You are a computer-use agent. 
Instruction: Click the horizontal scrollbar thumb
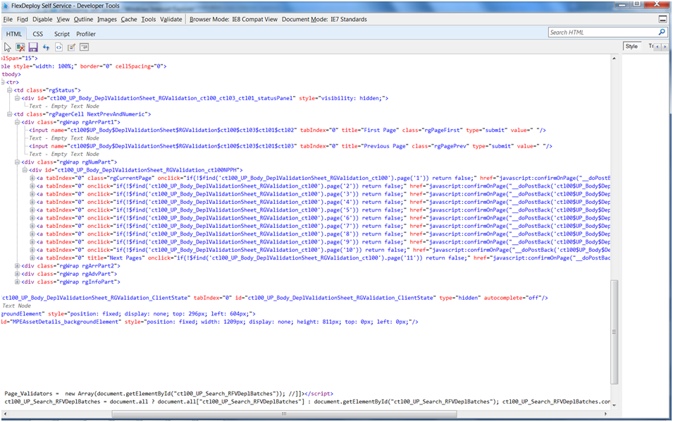pos(284,414)
